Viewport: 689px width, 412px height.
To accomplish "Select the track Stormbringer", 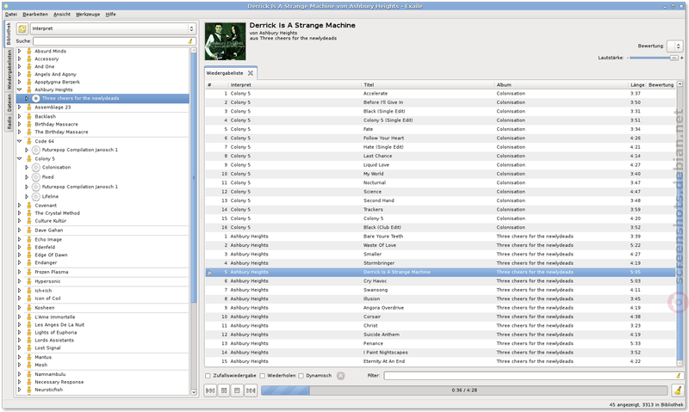I will point(379,263).
